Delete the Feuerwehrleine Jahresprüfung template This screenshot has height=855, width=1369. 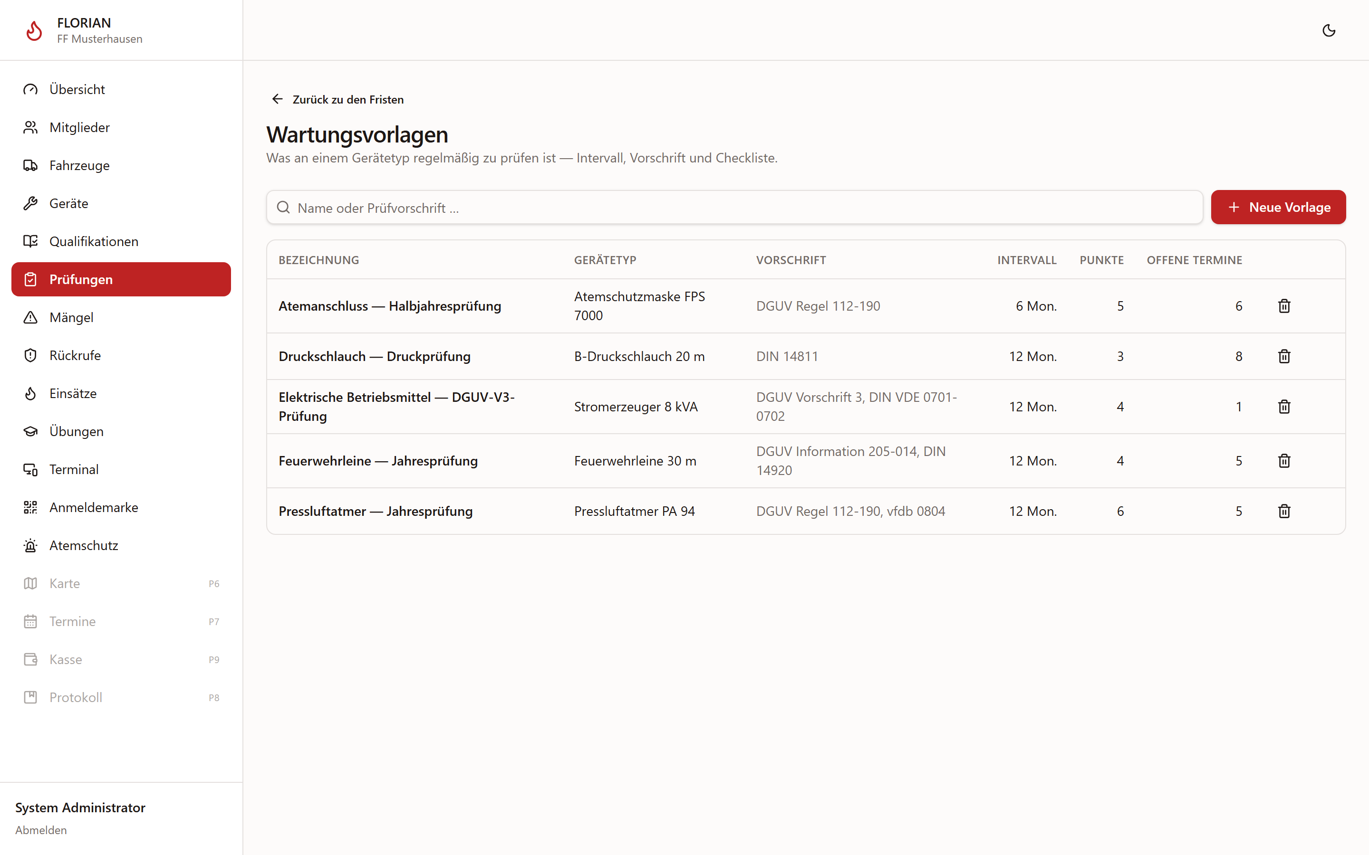[x=1284, y=461]
